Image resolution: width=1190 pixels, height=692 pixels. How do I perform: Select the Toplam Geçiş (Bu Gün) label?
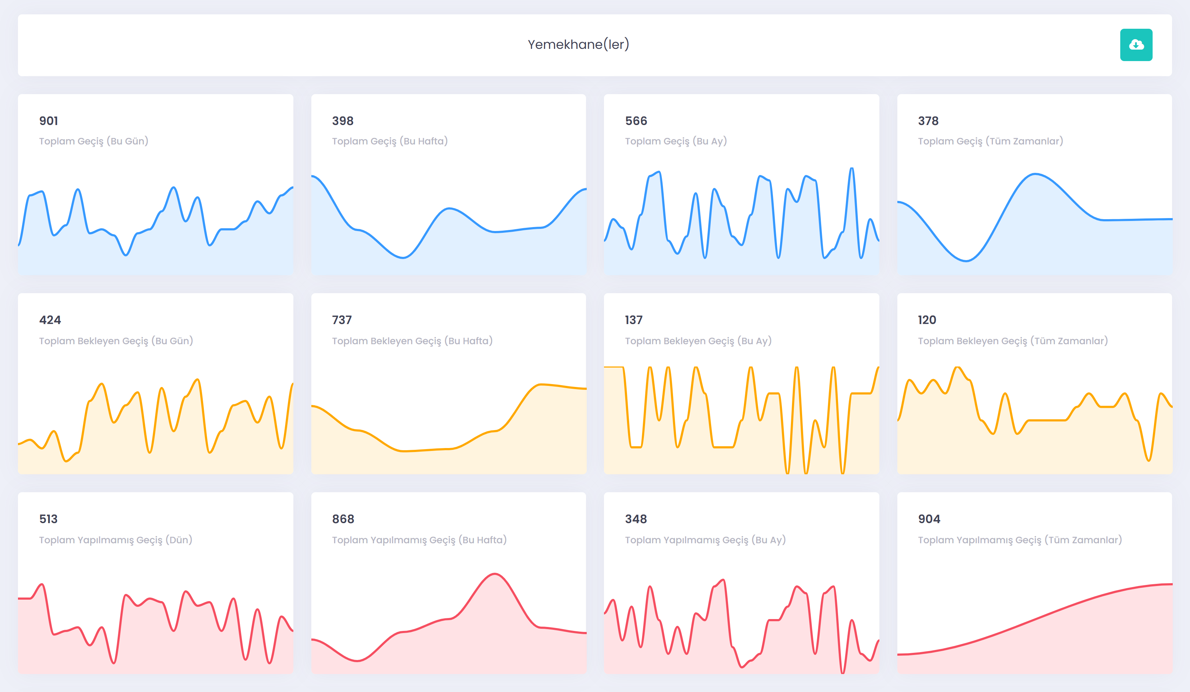pos(93,141)
